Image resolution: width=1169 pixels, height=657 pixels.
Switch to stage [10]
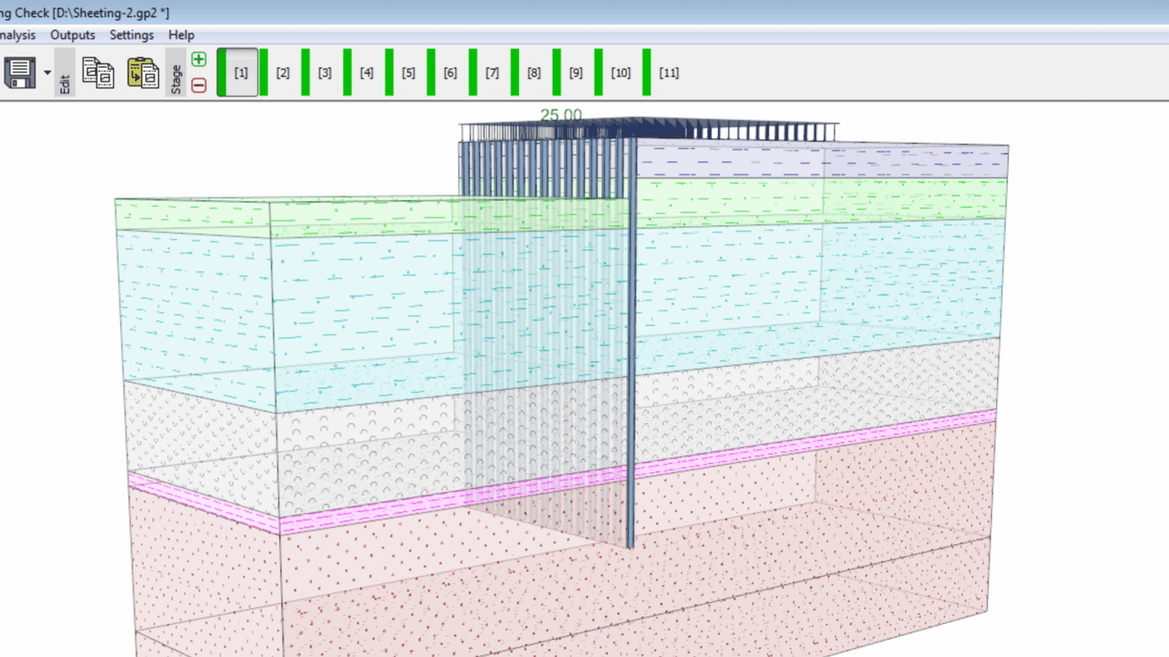click(x=621, y=72)
